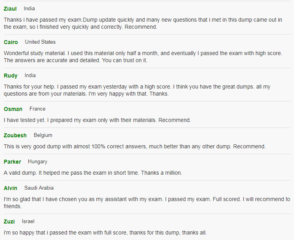Select the Belgium country label

pyautogui.click(x=43, y=135)
